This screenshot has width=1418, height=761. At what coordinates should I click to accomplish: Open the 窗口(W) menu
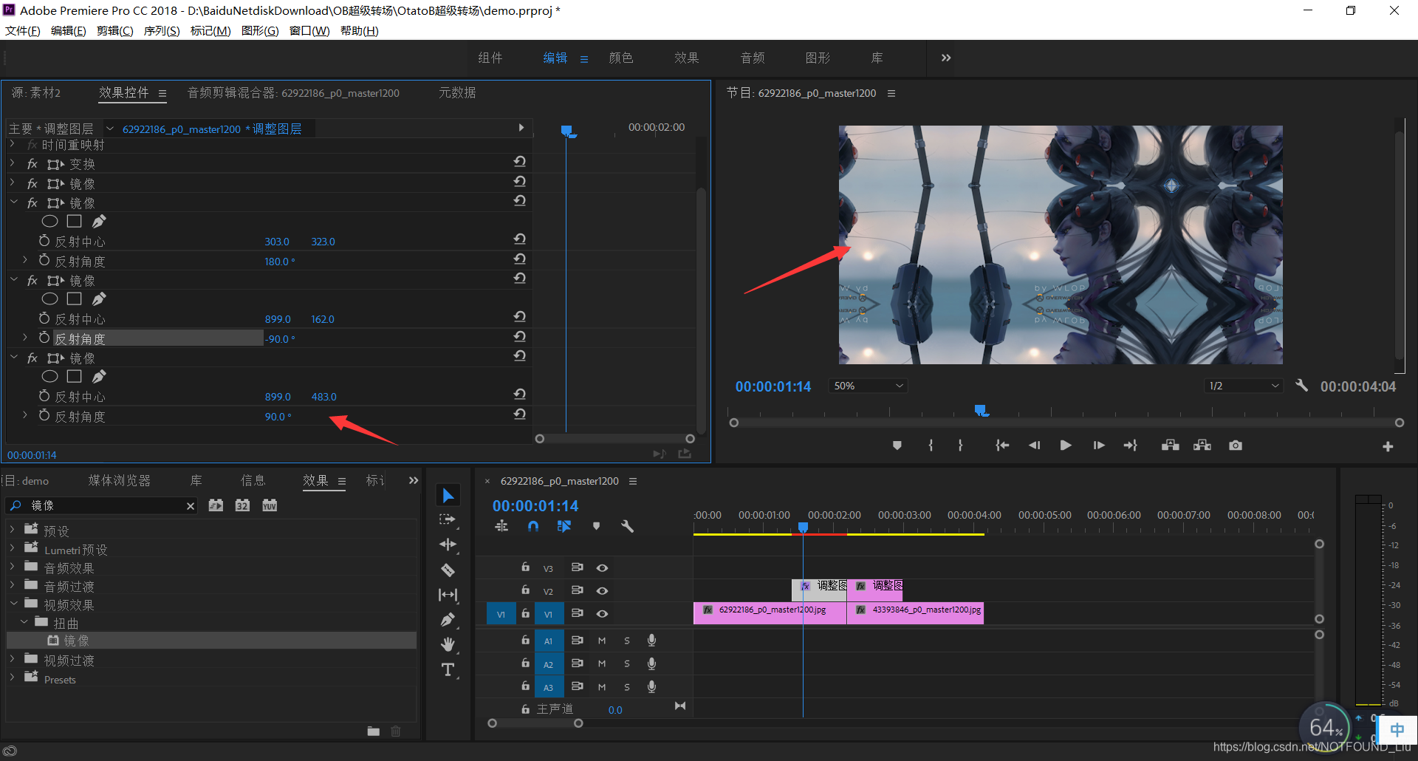point(309,30)
